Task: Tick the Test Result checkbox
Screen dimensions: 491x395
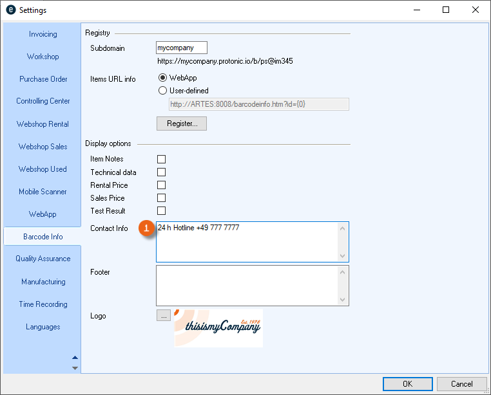Action: pyautogui.click(x=162, y=211)
